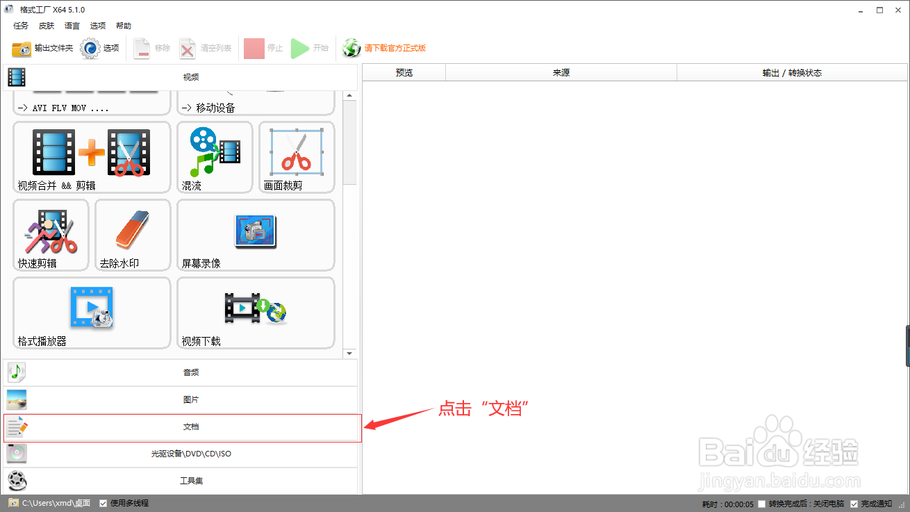
Task: Expand the 光驱设备\DVD\CD\ISO category
Action: (181, 454)
